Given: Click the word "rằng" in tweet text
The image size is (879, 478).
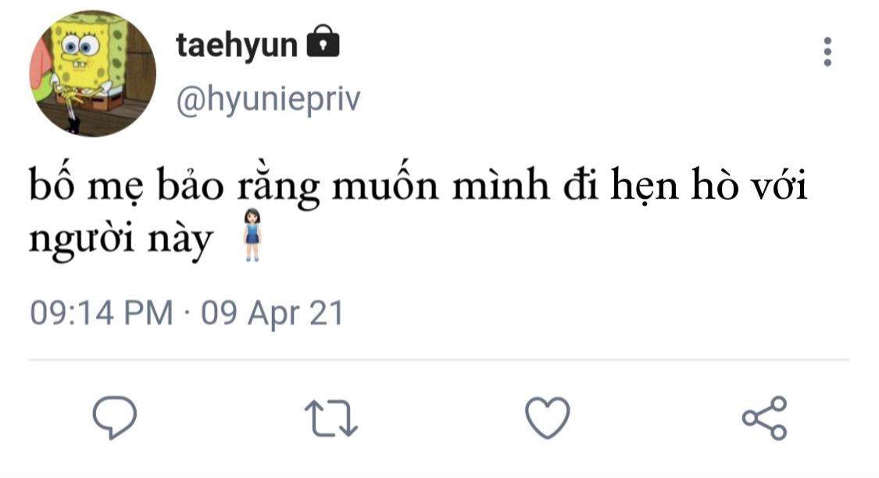Looking at the screenshot, I should (x=278, y=186).
